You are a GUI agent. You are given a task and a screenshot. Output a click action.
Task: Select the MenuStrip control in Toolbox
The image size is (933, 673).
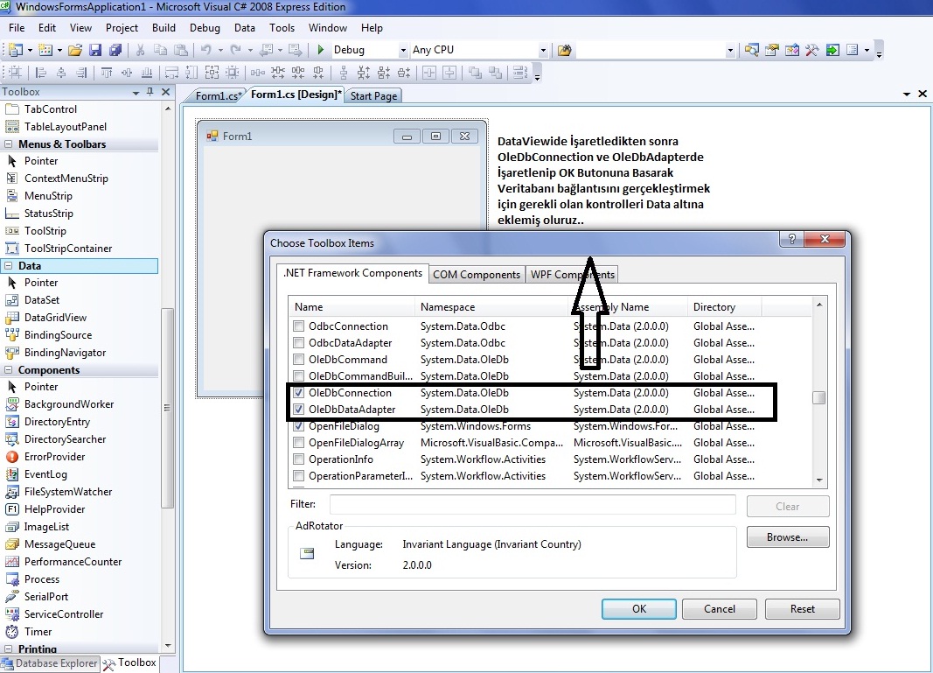(48, 196)
